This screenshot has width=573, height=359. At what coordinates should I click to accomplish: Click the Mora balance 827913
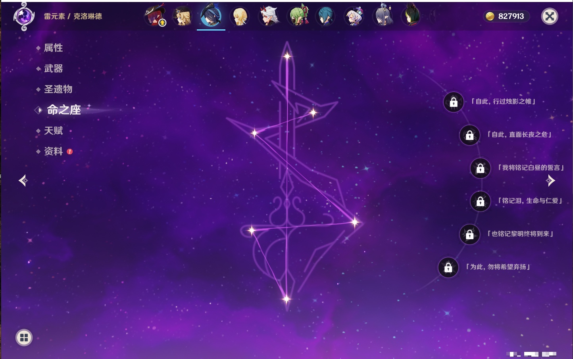(x=511, y=16)
